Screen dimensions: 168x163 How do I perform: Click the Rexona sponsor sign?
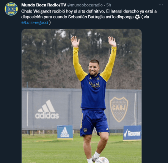tap(132, 133)
